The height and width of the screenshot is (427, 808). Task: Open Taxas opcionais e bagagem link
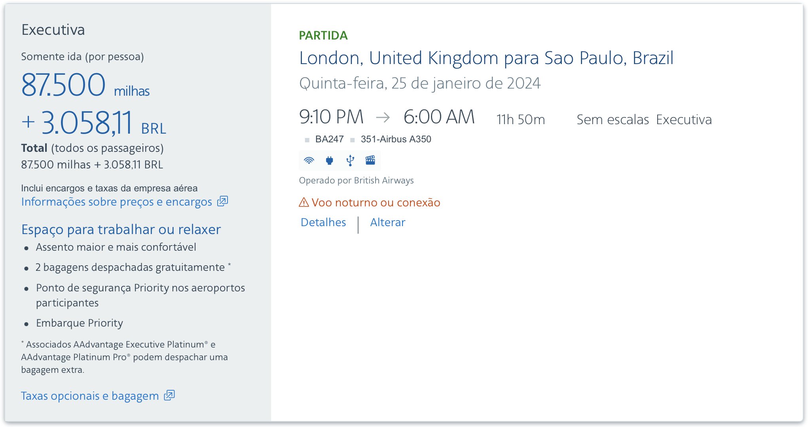pos(90,396)
